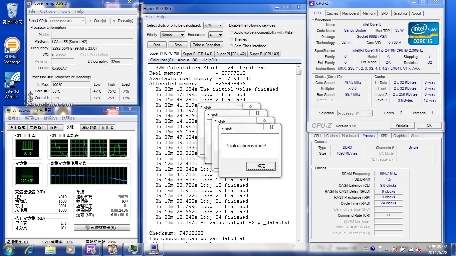Image resolution: width=456 pixels, height=256 pixels.
Task: Click the Show desktop button at taskbar end
Action: click(453, 249)
